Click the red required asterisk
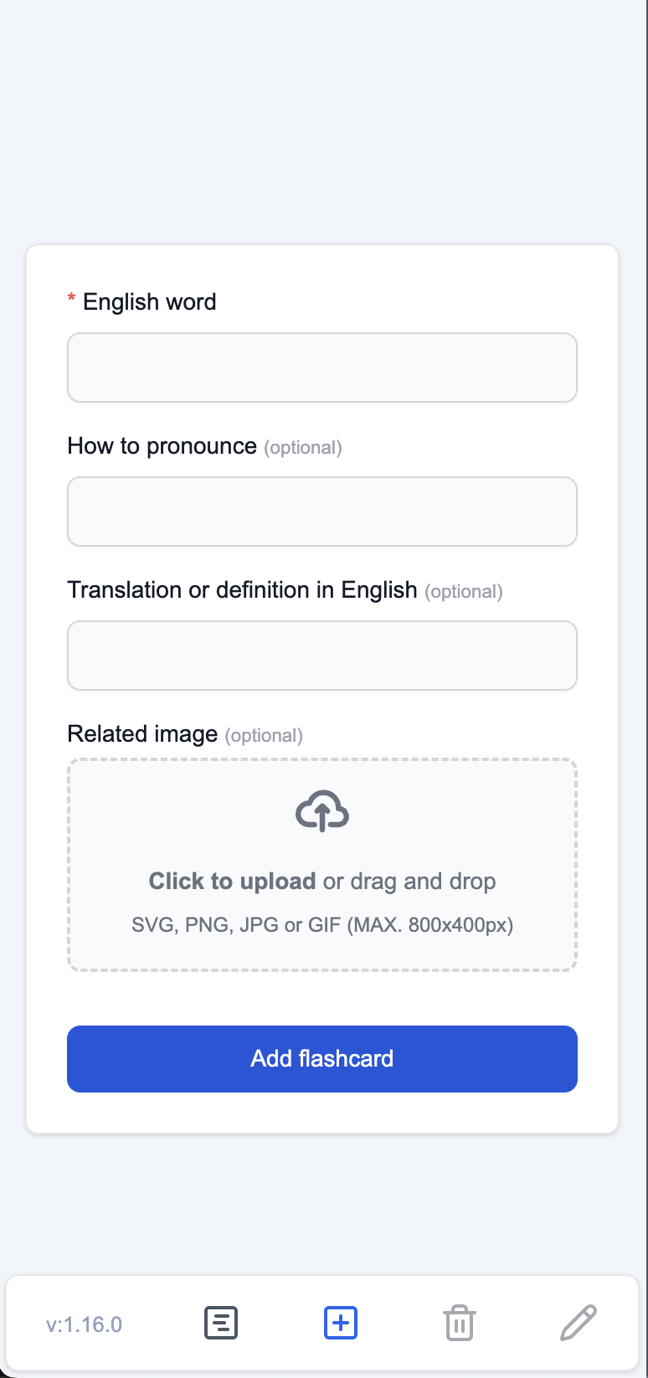 pyautogui.click(x=71, y=300)
